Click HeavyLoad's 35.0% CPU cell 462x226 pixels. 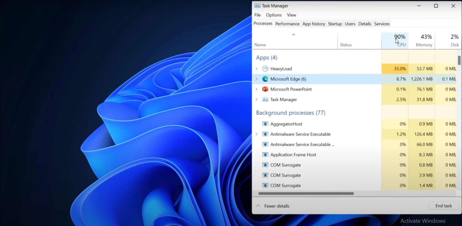(x=395, y=69)
